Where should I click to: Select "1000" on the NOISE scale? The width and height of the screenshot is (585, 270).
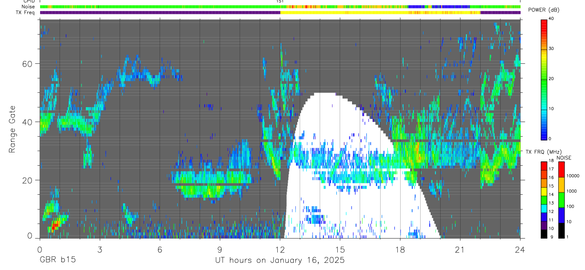click(571, 191)
